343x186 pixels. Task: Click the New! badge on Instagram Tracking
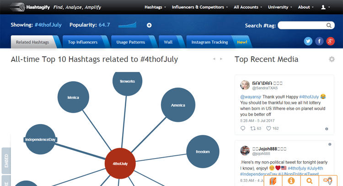pyautogui.click(x=242, y=42)
